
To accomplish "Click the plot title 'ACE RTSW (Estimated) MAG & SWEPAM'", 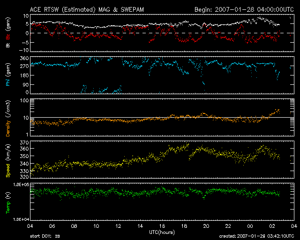I will point(87,9).
